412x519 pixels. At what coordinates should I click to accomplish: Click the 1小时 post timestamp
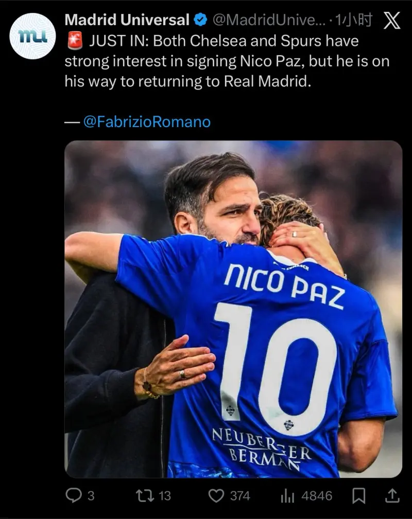click(354, 21)
